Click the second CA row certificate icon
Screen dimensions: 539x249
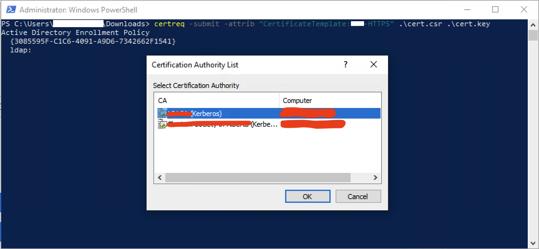point(162,124)
